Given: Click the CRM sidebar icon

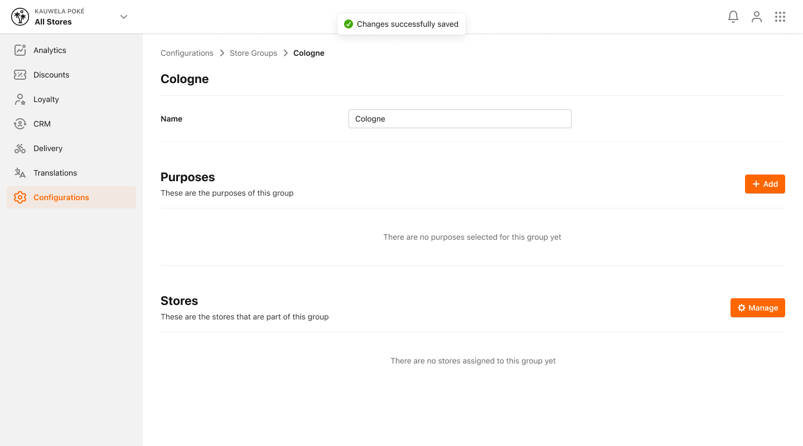Looking at the screenshot, I should (x=20, y=124).
